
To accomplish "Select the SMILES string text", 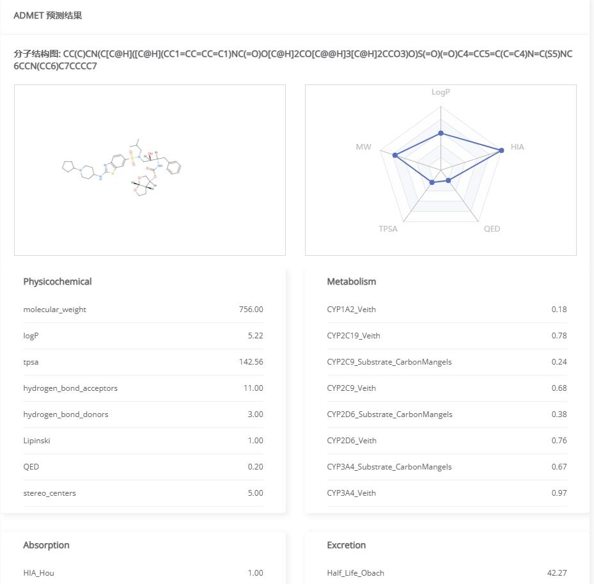I will [293, 59].
